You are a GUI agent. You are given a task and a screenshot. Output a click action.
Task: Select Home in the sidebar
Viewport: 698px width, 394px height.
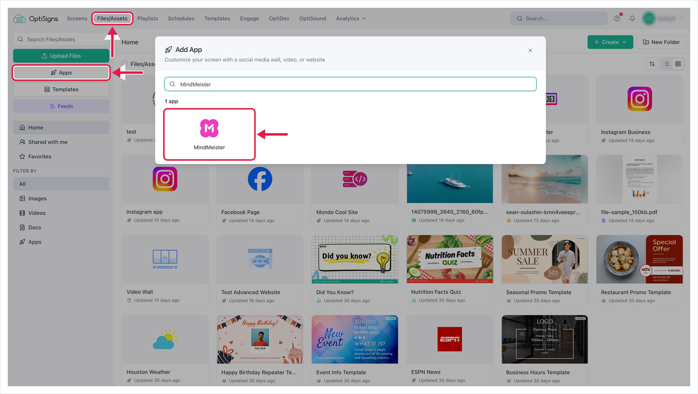(x=61, y=128)
